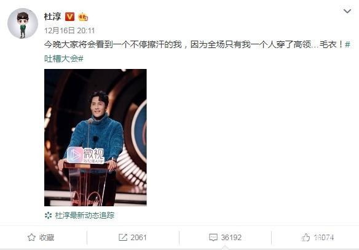This screenshot has width=359, height=250.
Task: Open the #吐槽大会# hashtag topic
Action: click(64, 58)
